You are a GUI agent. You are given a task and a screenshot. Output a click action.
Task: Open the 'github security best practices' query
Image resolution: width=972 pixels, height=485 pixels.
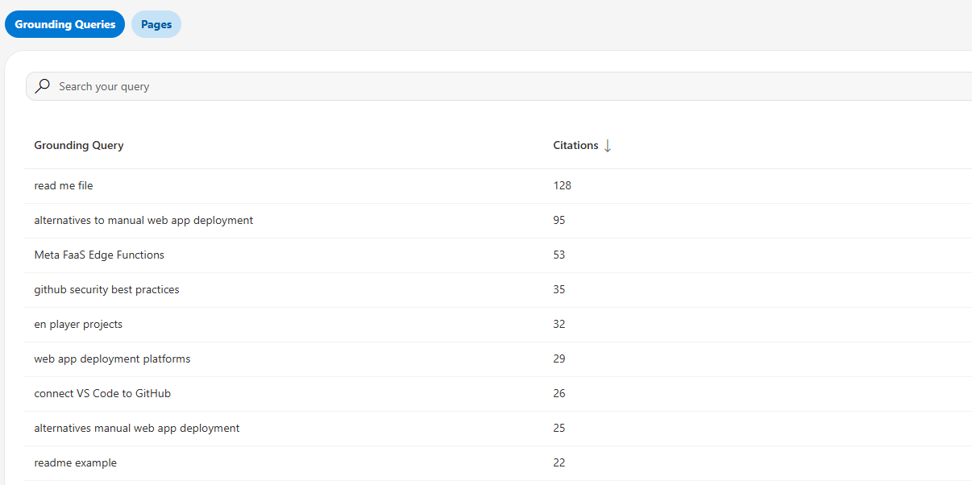click(x=106, y=289)
